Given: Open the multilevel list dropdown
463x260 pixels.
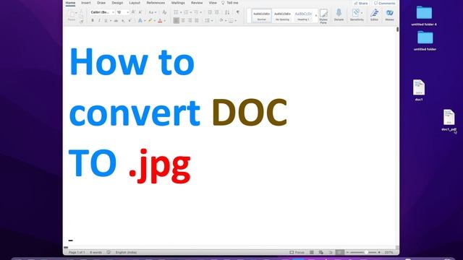Looking at the screenshot, I should (x=201, y=12).
